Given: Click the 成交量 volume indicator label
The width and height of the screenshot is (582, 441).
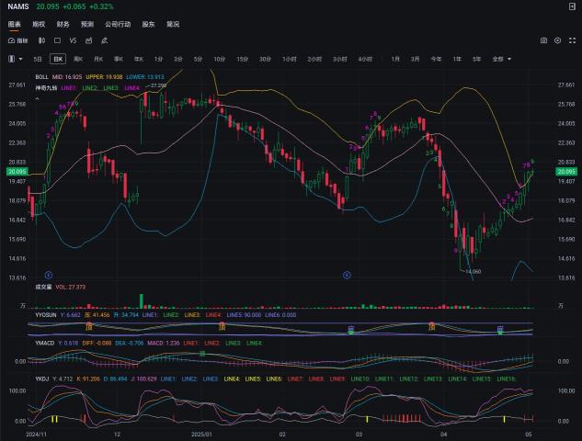Looking at the screenshot, I should pos(43,287).
